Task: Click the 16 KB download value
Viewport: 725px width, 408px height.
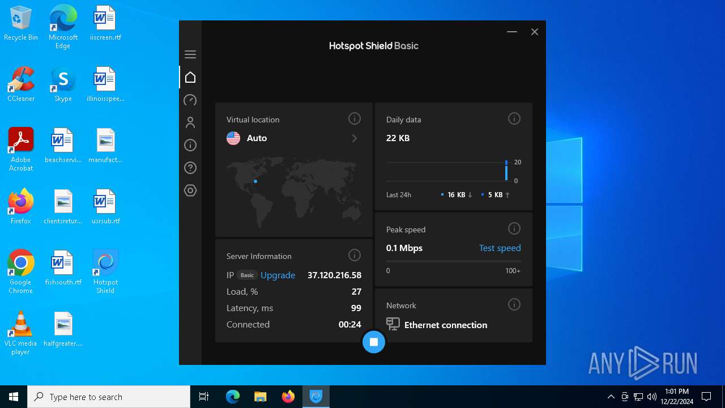Action: click(456, 194)
